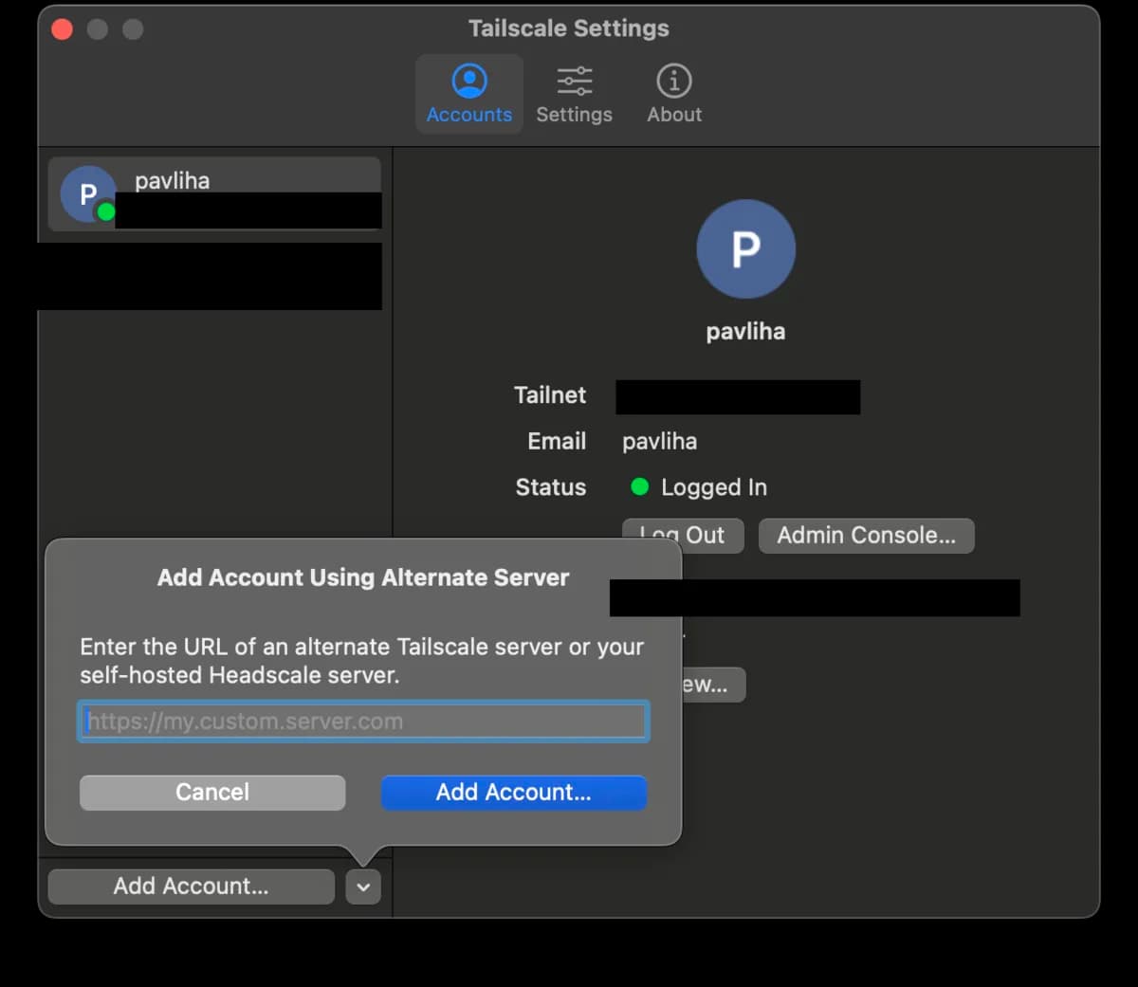The width and height of the screenshot is (1138, 987).
Task: Click the green Logged In status dot
Action: pyautogui.click(x=639, y=486)
